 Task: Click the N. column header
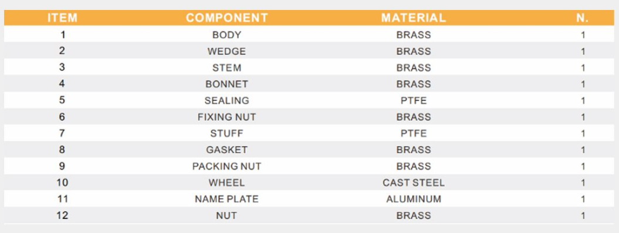tap(583, 18)
